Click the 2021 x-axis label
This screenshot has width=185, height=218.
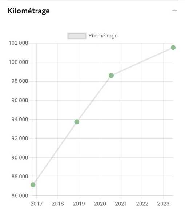click(x=121, y=204)
